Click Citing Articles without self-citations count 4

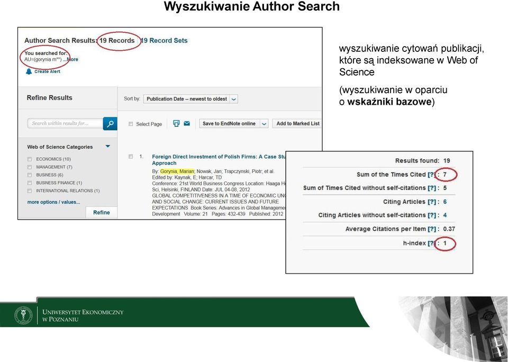click(445, 215)
